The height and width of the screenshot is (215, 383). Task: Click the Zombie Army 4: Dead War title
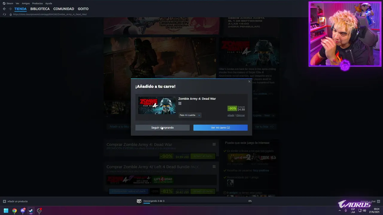197,99
